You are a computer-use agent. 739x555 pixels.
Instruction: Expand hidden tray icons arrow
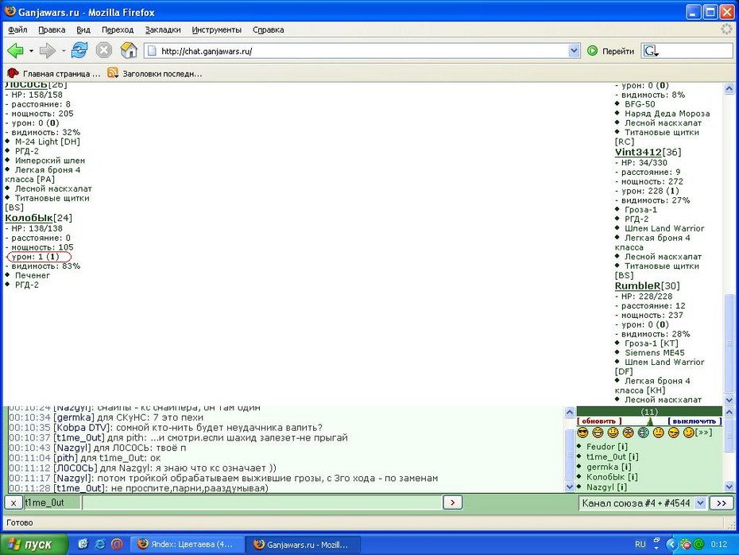point(671,545)
